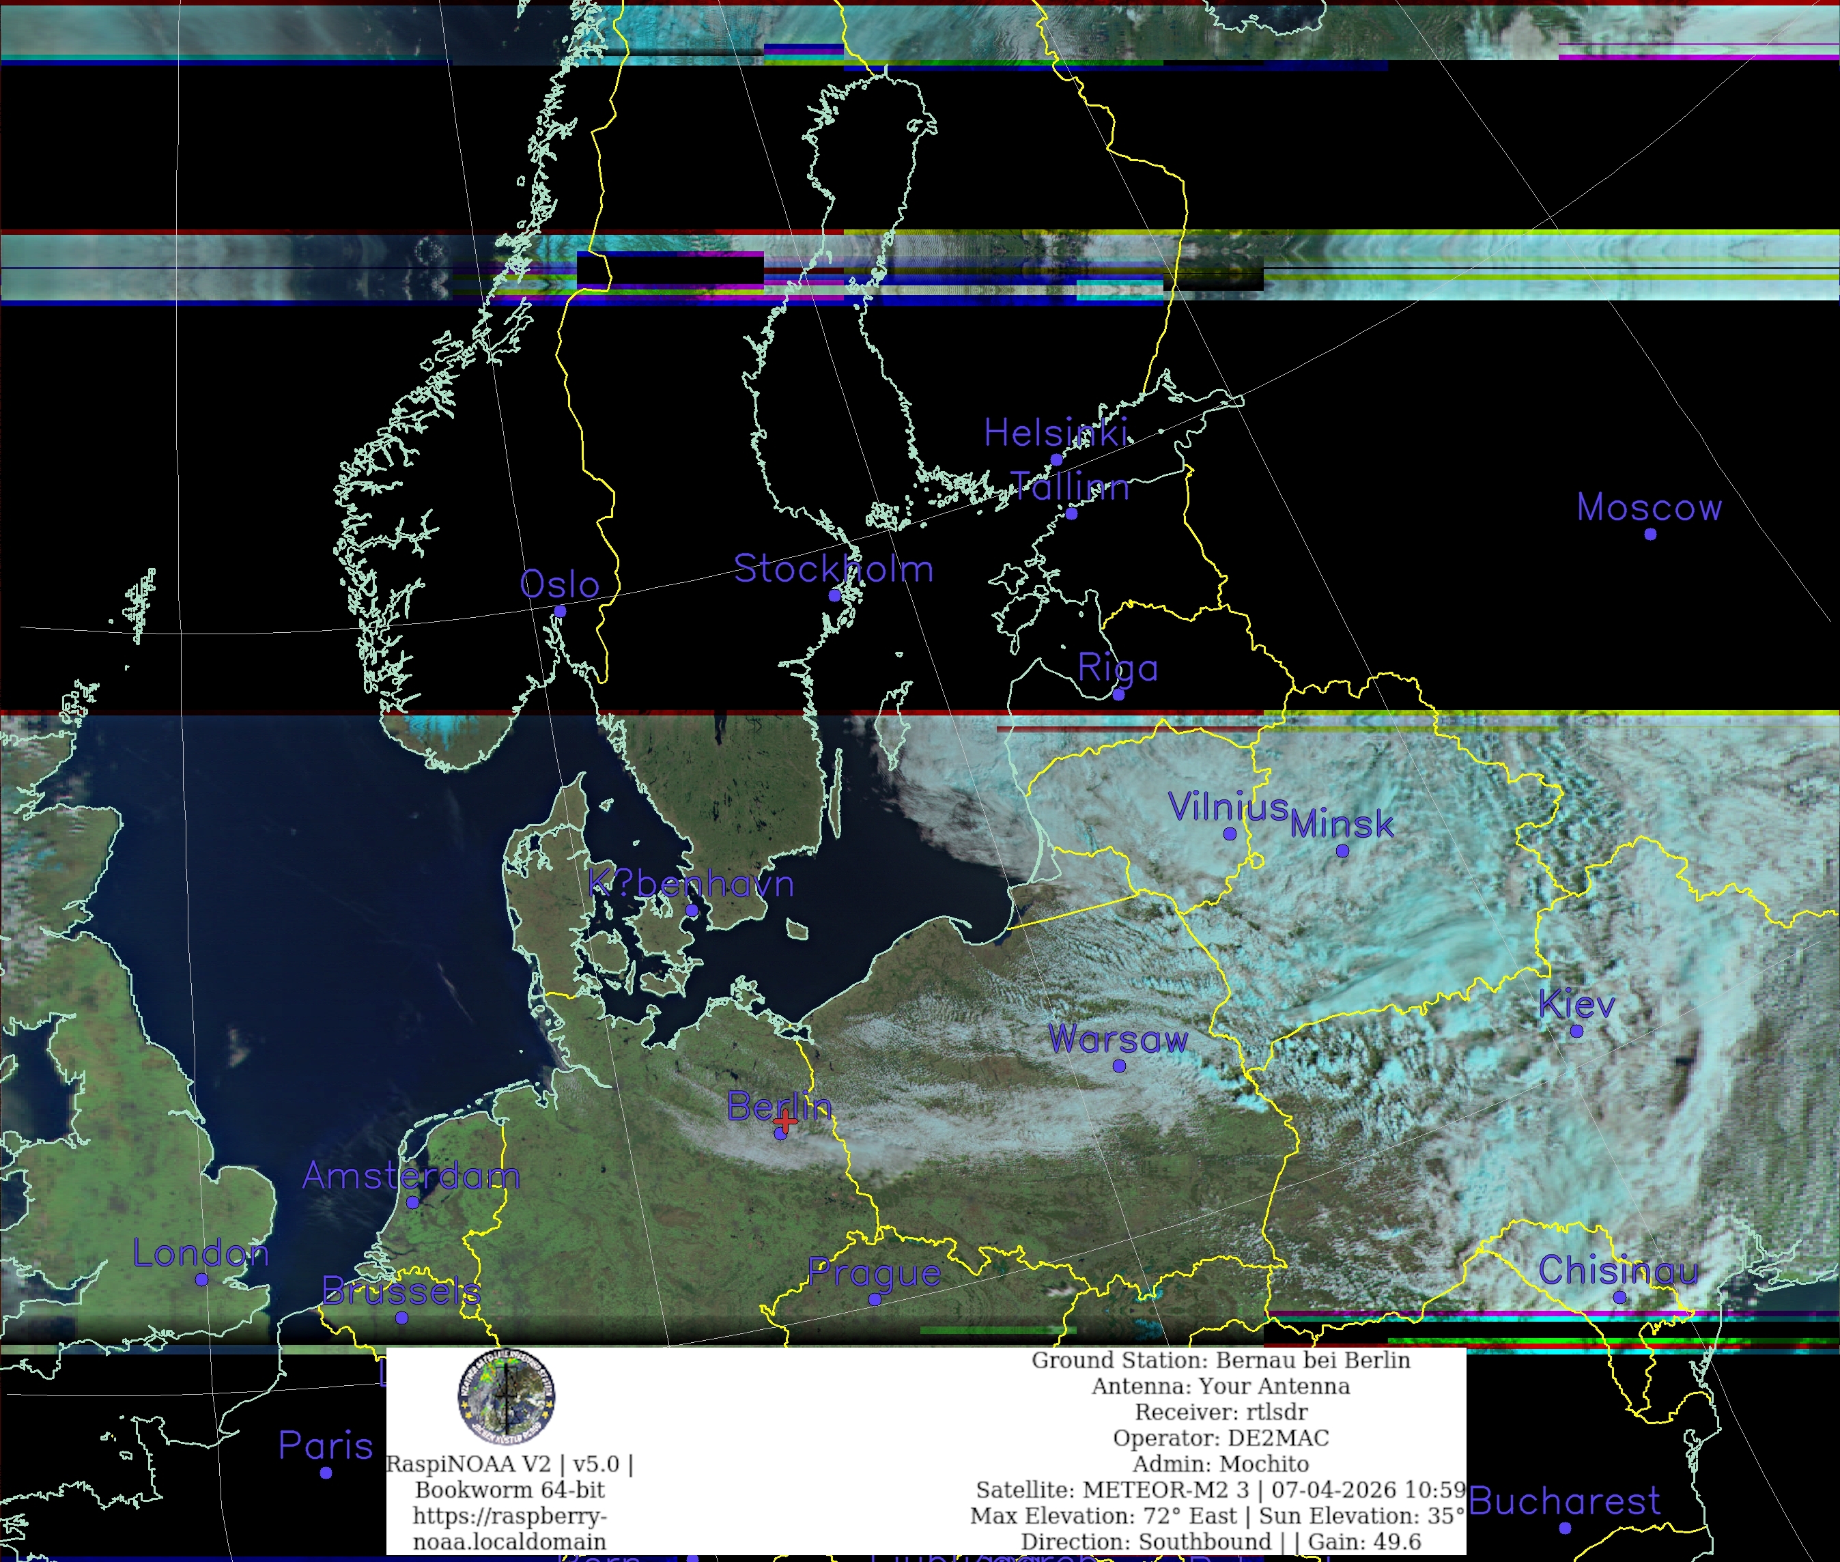
Task: Click the Warsaw city marker dot
Action: (1119, 1066)
